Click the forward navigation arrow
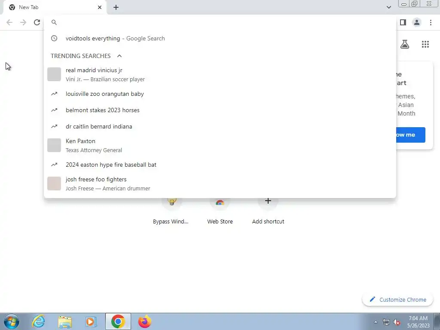 pyautogui.click(x=23, y=22)
